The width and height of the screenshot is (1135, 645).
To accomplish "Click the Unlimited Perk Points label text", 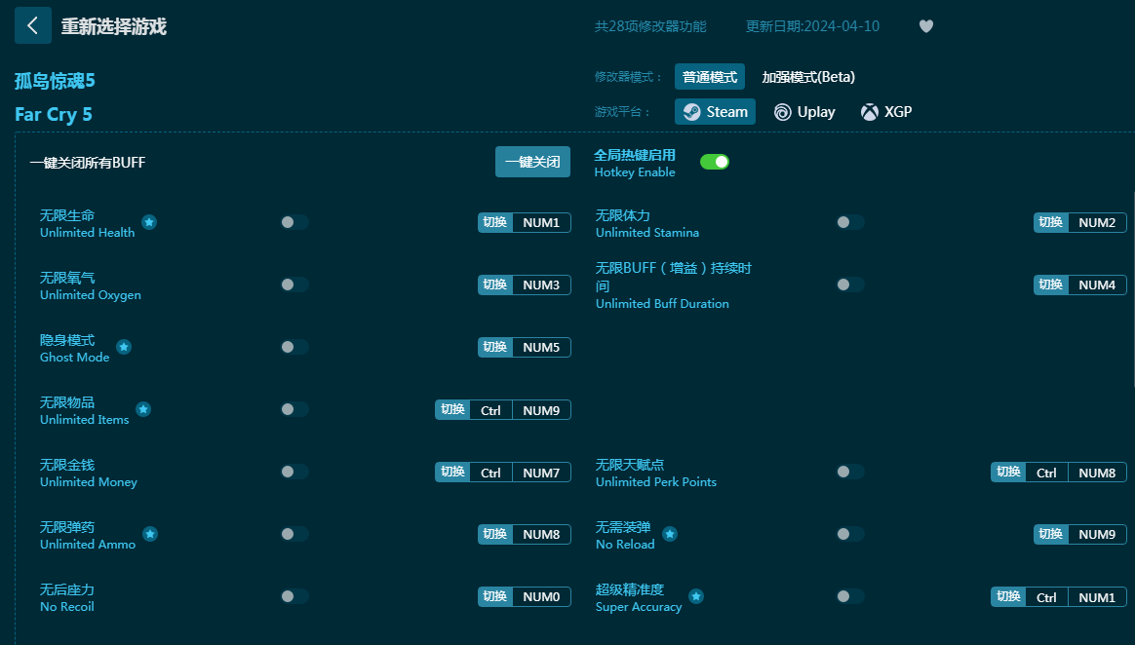I will tap(656, 482).
